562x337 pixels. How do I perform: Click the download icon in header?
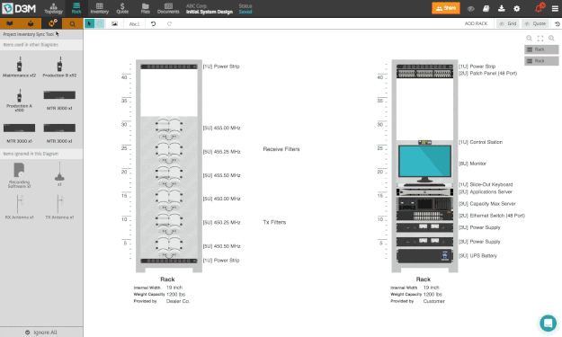(502, 9)
